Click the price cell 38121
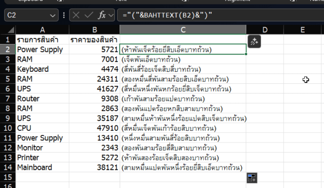 [x=95, y=167]
